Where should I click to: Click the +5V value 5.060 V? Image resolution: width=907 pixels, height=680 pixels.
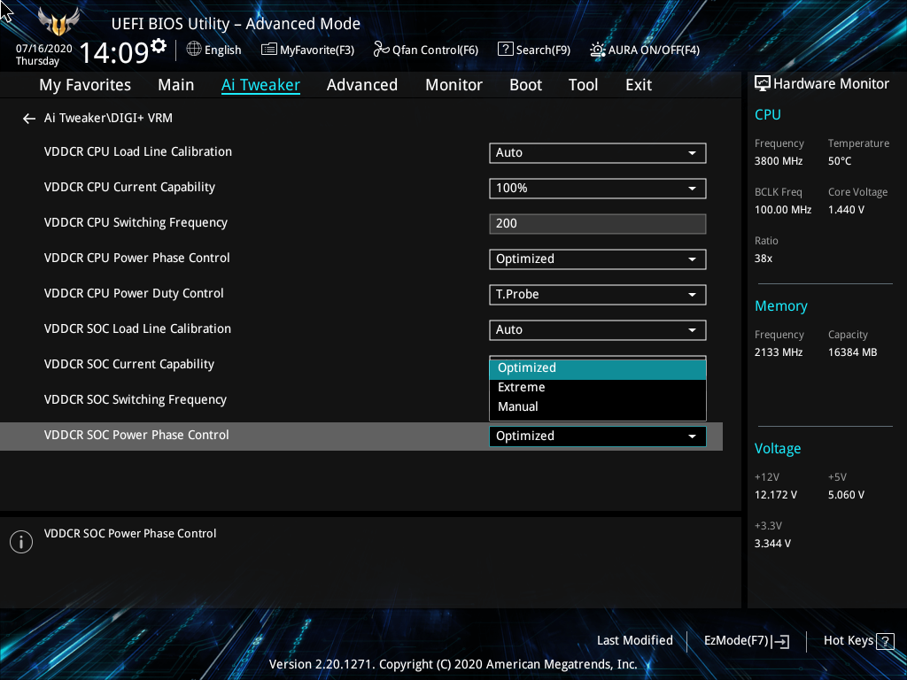846,495
